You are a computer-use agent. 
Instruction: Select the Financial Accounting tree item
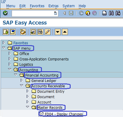(42, 75)
